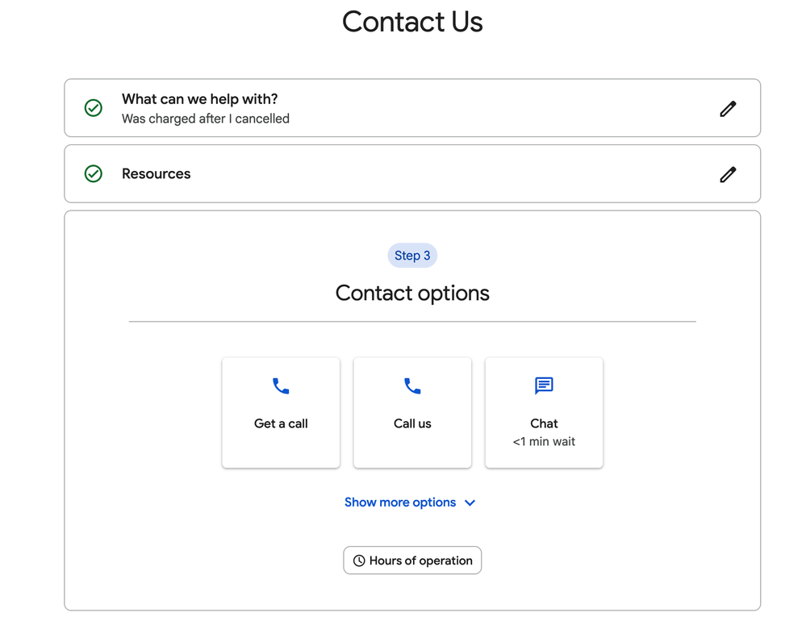Click the clock icon beside Hours of operation
806x625 pixels.
coord(359,560)
